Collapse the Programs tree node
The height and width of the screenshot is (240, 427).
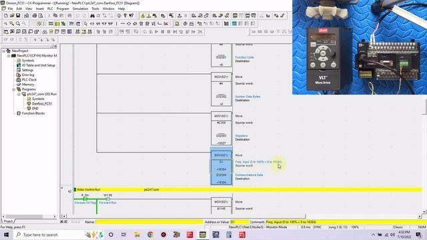13,89
